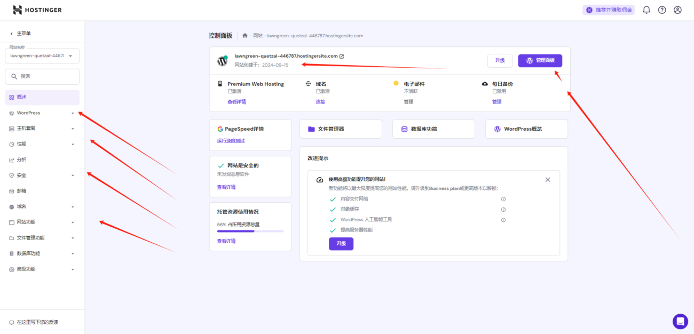This screenshot has height=334, width=694.
Task: Open 文件管理器 via its folder icon
Action: point(313,129)
